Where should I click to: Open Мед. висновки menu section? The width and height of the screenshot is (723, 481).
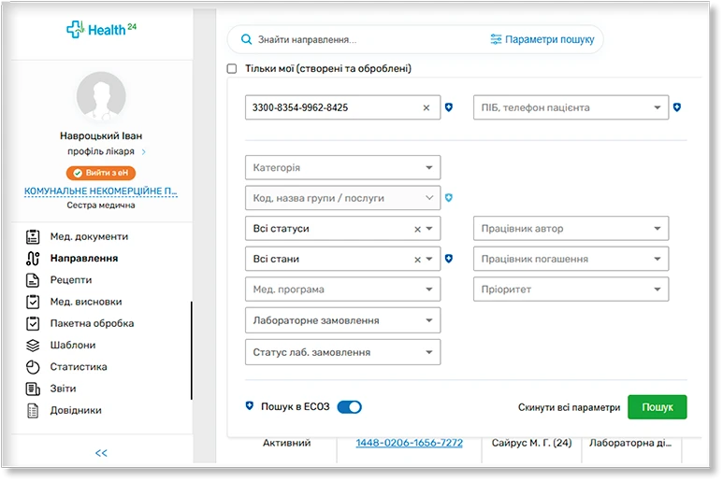(x=86, y=302)
